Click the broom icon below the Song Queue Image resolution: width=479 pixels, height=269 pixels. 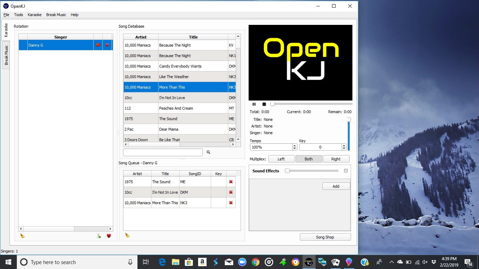pos(127,235)
